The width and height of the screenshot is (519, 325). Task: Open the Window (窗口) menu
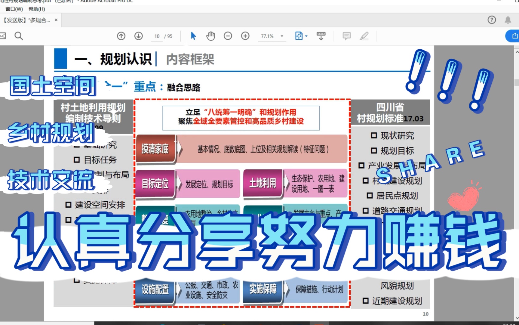(x=14, y=9)
